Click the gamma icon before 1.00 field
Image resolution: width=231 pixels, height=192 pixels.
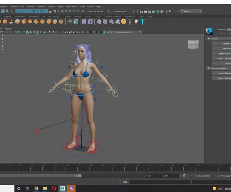tap(94, 32)
